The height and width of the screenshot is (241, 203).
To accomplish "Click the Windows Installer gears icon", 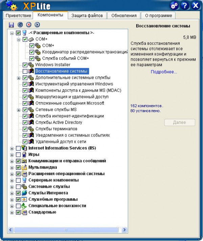I will click(31, 65).
